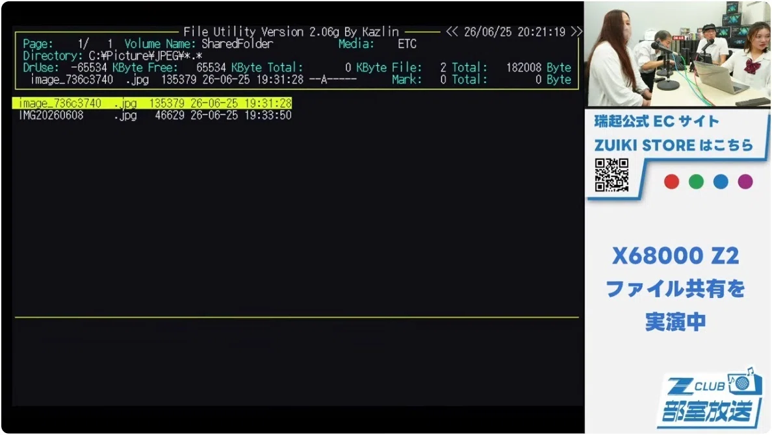Screen dimensions: 772x435
Task: Click the red dot in ZUIKI banner
Action: pos(671,182)
